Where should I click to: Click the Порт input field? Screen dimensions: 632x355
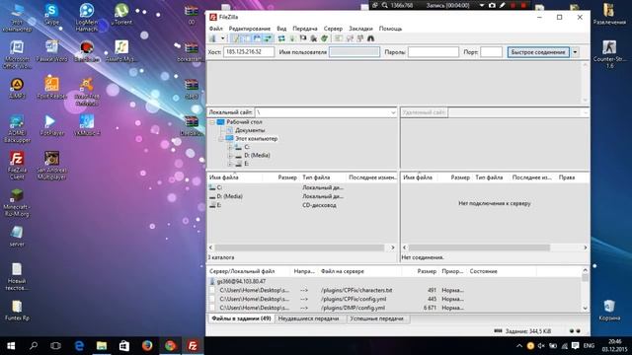coord(491,52)
